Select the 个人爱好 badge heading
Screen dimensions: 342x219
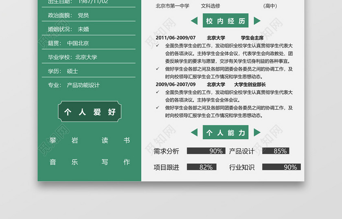[x=90, y=112]
